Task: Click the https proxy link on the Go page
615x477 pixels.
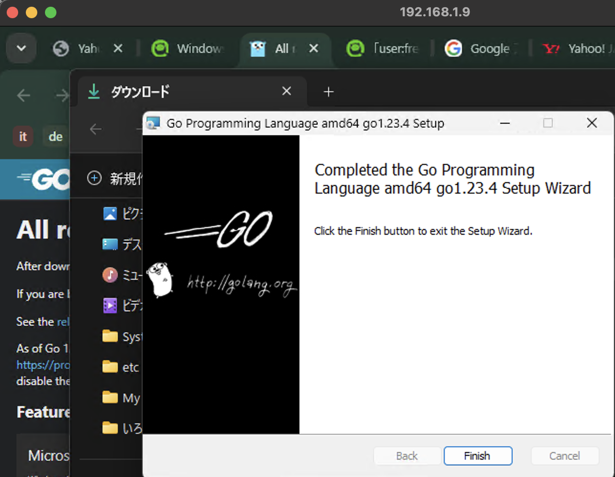Action: (x=44, y=365)
